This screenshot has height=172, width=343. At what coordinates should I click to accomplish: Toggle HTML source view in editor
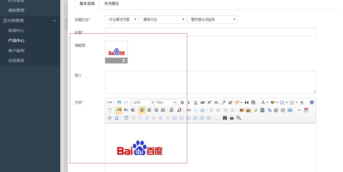tap(110, 102)
